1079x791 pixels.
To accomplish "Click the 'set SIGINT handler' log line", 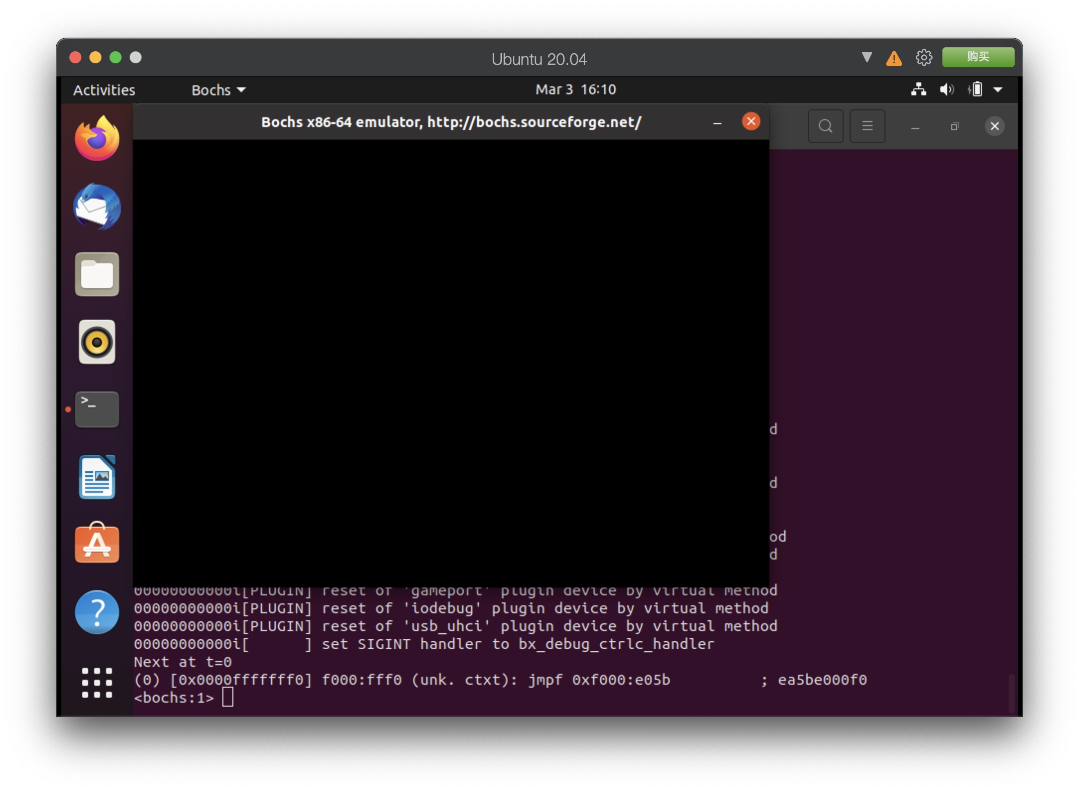I will click(x=424, y=644).
